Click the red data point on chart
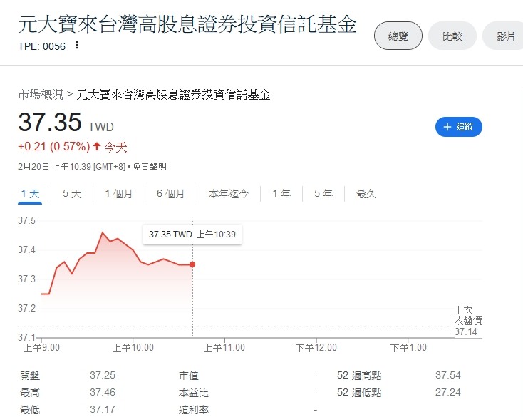 click(192, 264)
